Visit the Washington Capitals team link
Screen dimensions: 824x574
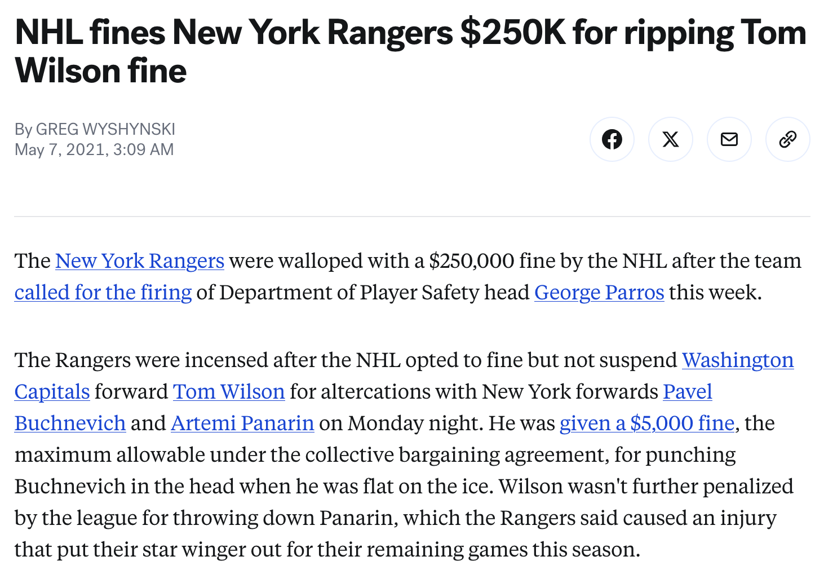tap(737, 360)
